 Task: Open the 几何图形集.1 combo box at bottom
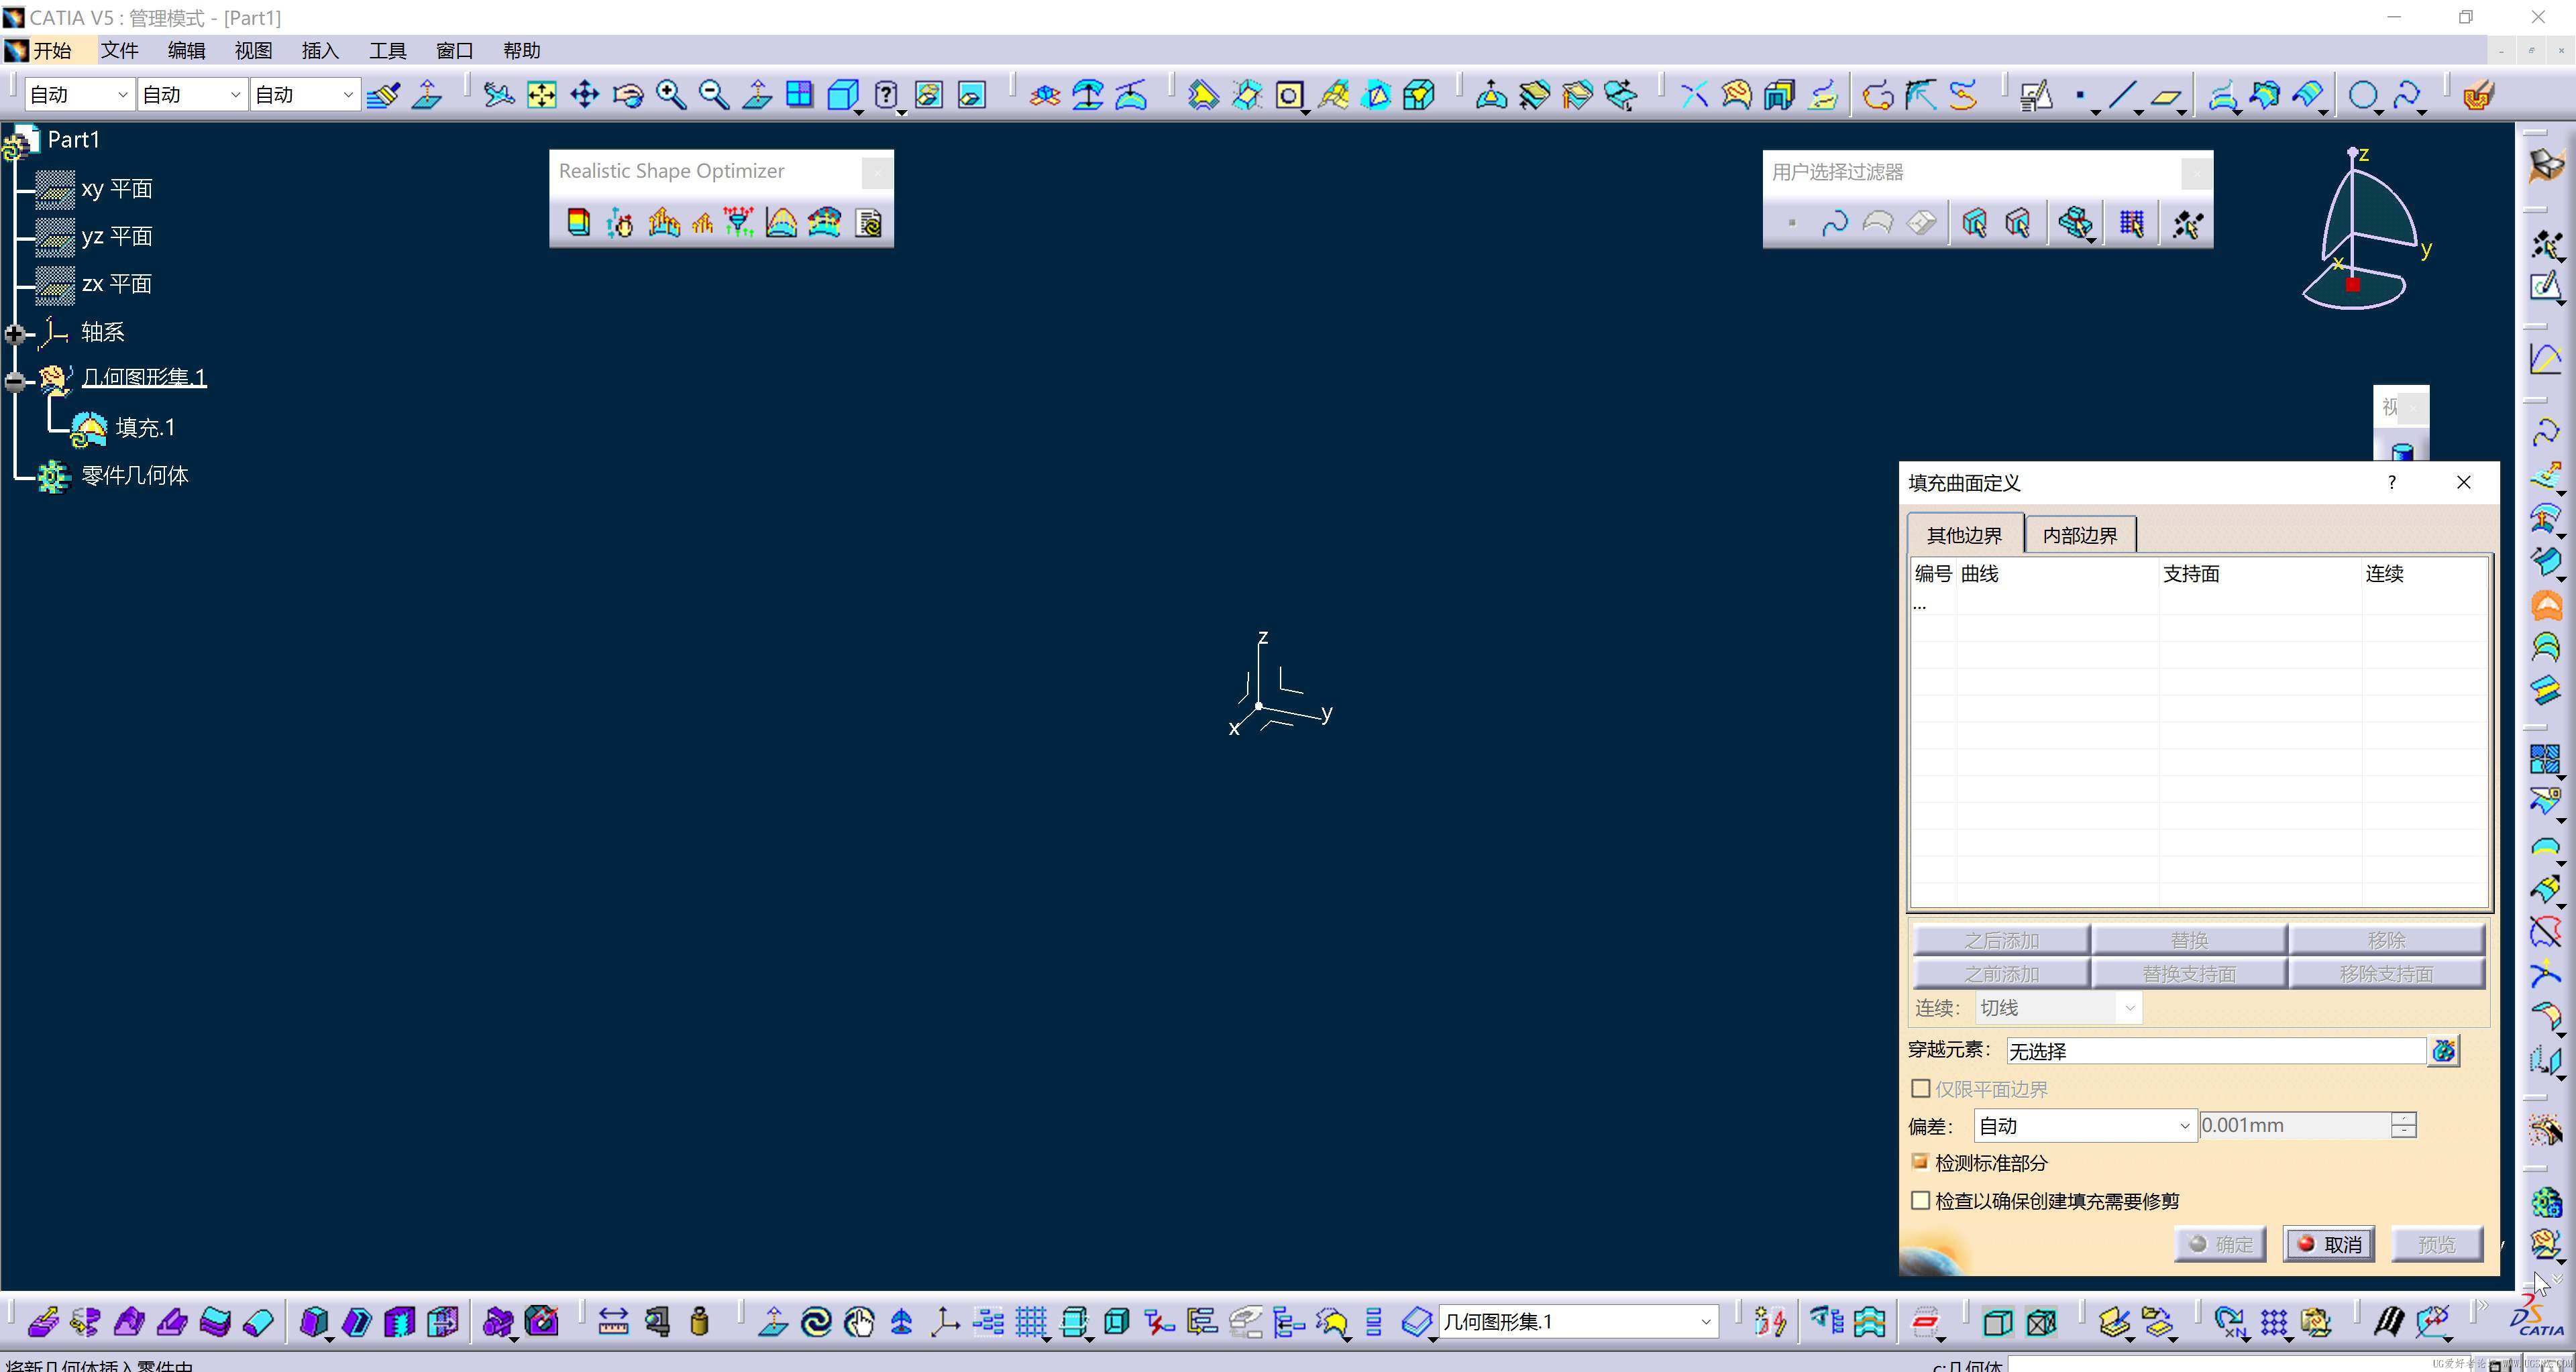click(x=1704, y=1322)
